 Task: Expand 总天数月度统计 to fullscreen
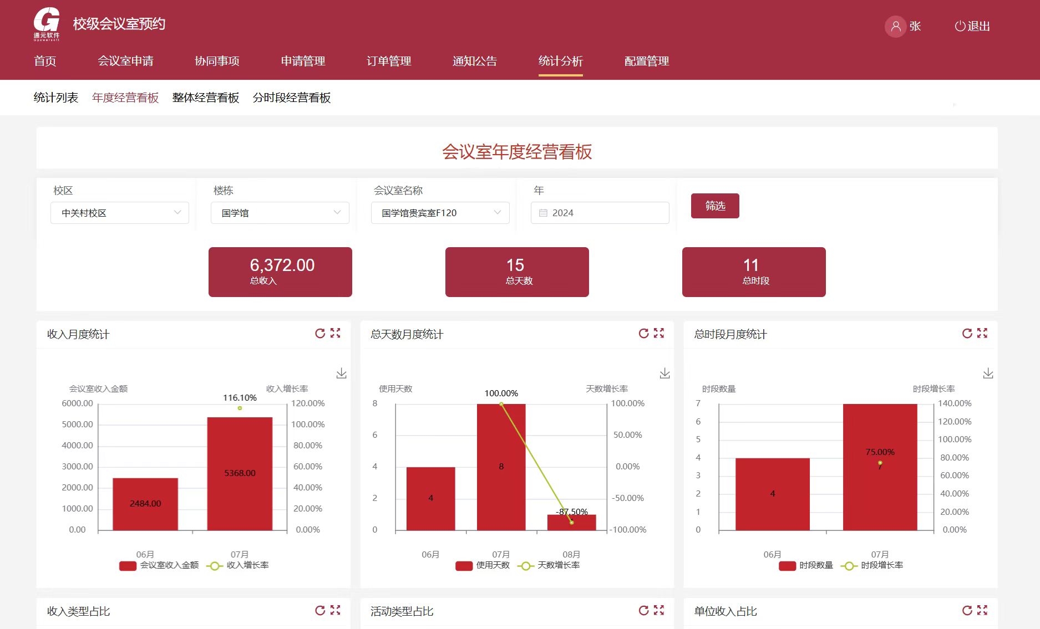point(659,333)
